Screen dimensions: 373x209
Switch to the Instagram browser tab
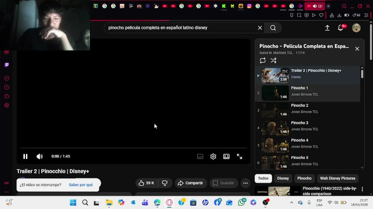tap(249, 6)
